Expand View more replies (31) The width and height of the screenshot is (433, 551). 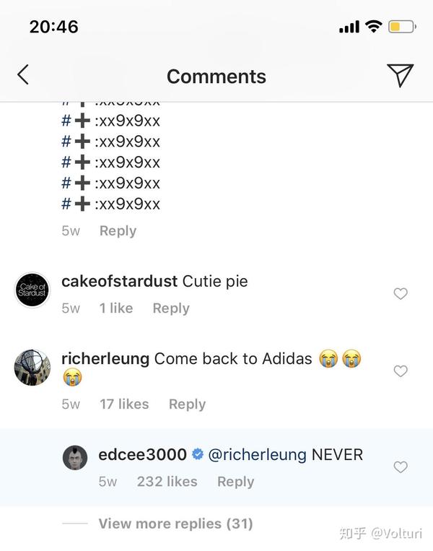(x=175, y=524)
